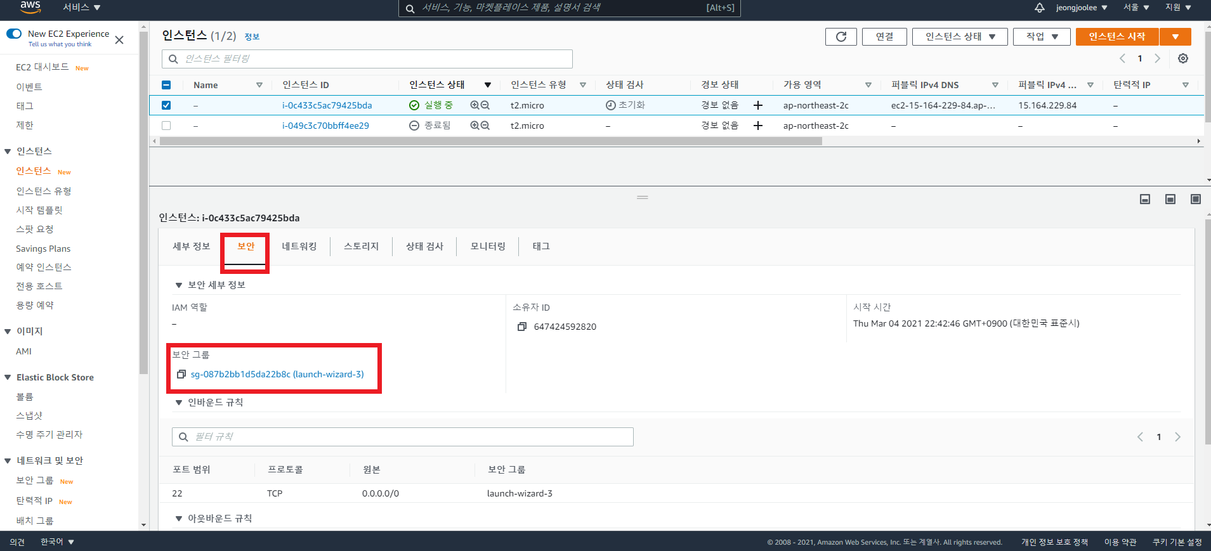Toggle the select-all instances checkbox
1211x551 pixels.
coord(166,85)
